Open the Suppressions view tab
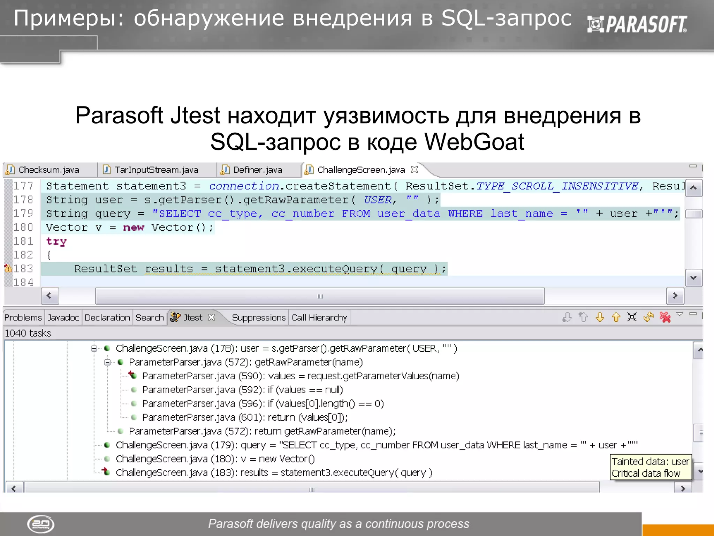Viewport: 714px width, 536px height. pyautogui.click(x=259, y=318)
